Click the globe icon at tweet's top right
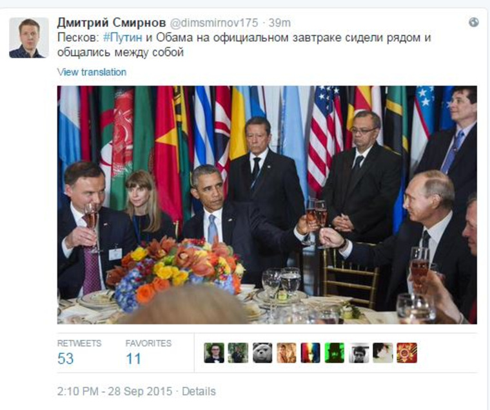Viewport: 490px width, 410px height. tap(473, 23)
